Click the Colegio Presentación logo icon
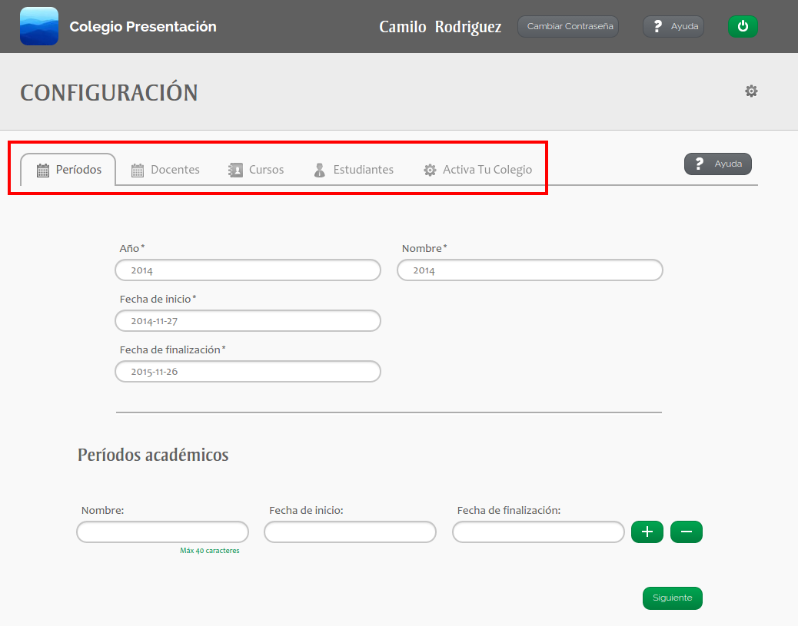Screen dimensions: 798x626 [39, 26]
